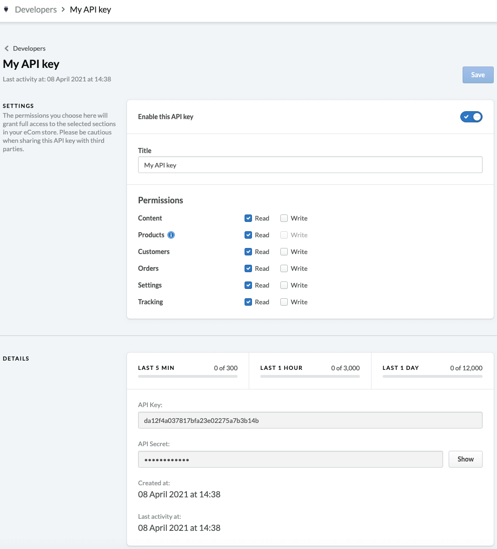
Task: Click the SETTINGS section label
Action: (18, 106)
